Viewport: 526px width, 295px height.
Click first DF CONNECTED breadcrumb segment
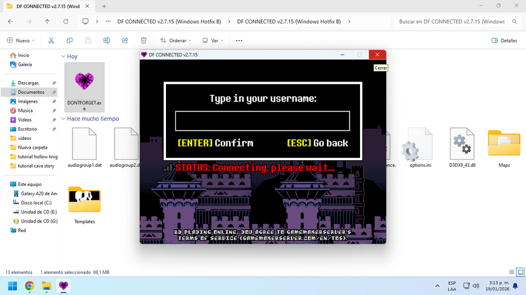(x=169, y=22)
